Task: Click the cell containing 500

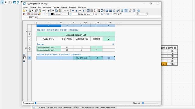Action: [109, 58]
